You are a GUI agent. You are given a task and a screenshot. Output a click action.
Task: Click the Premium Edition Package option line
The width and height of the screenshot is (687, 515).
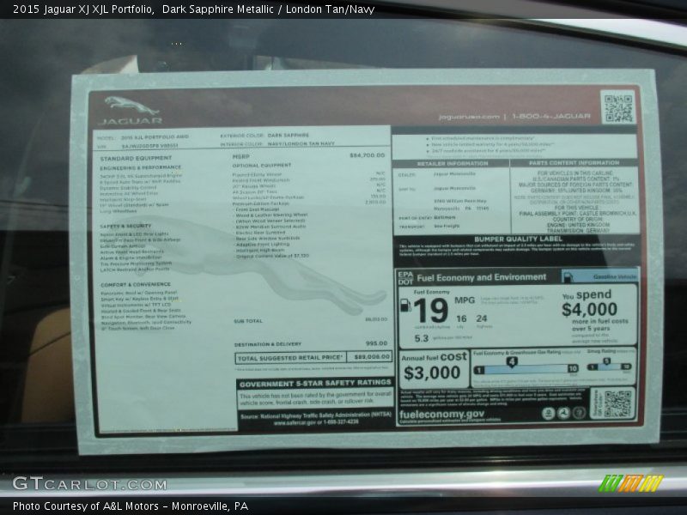[x=261, y=203]
